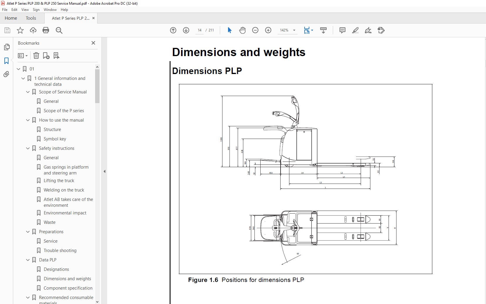Collapse navigation pane with side arrow

(104, 171)
